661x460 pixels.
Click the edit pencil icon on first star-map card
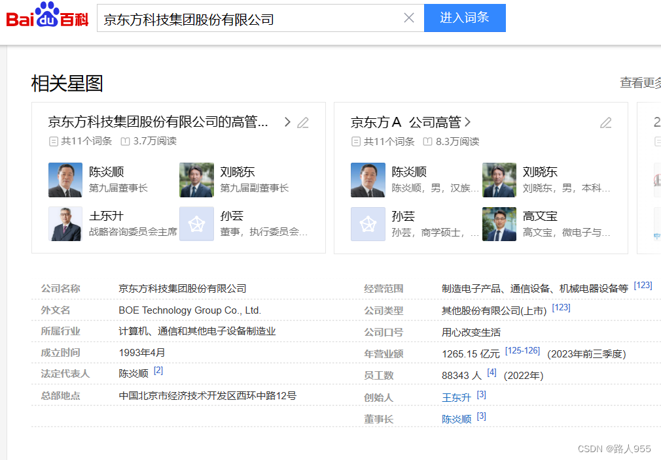pyautogui.click(x=303, y=122)
